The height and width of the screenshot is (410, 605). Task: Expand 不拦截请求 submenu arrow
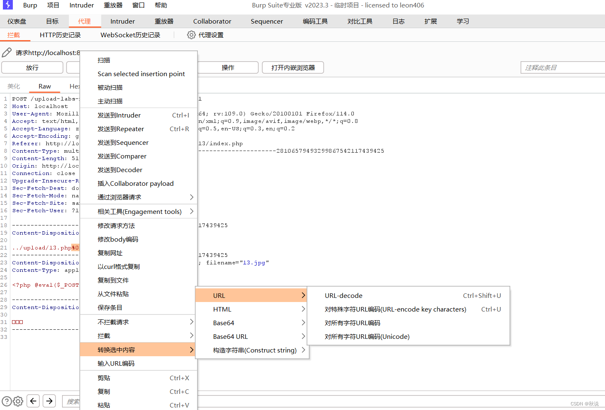tap(192, 322)
